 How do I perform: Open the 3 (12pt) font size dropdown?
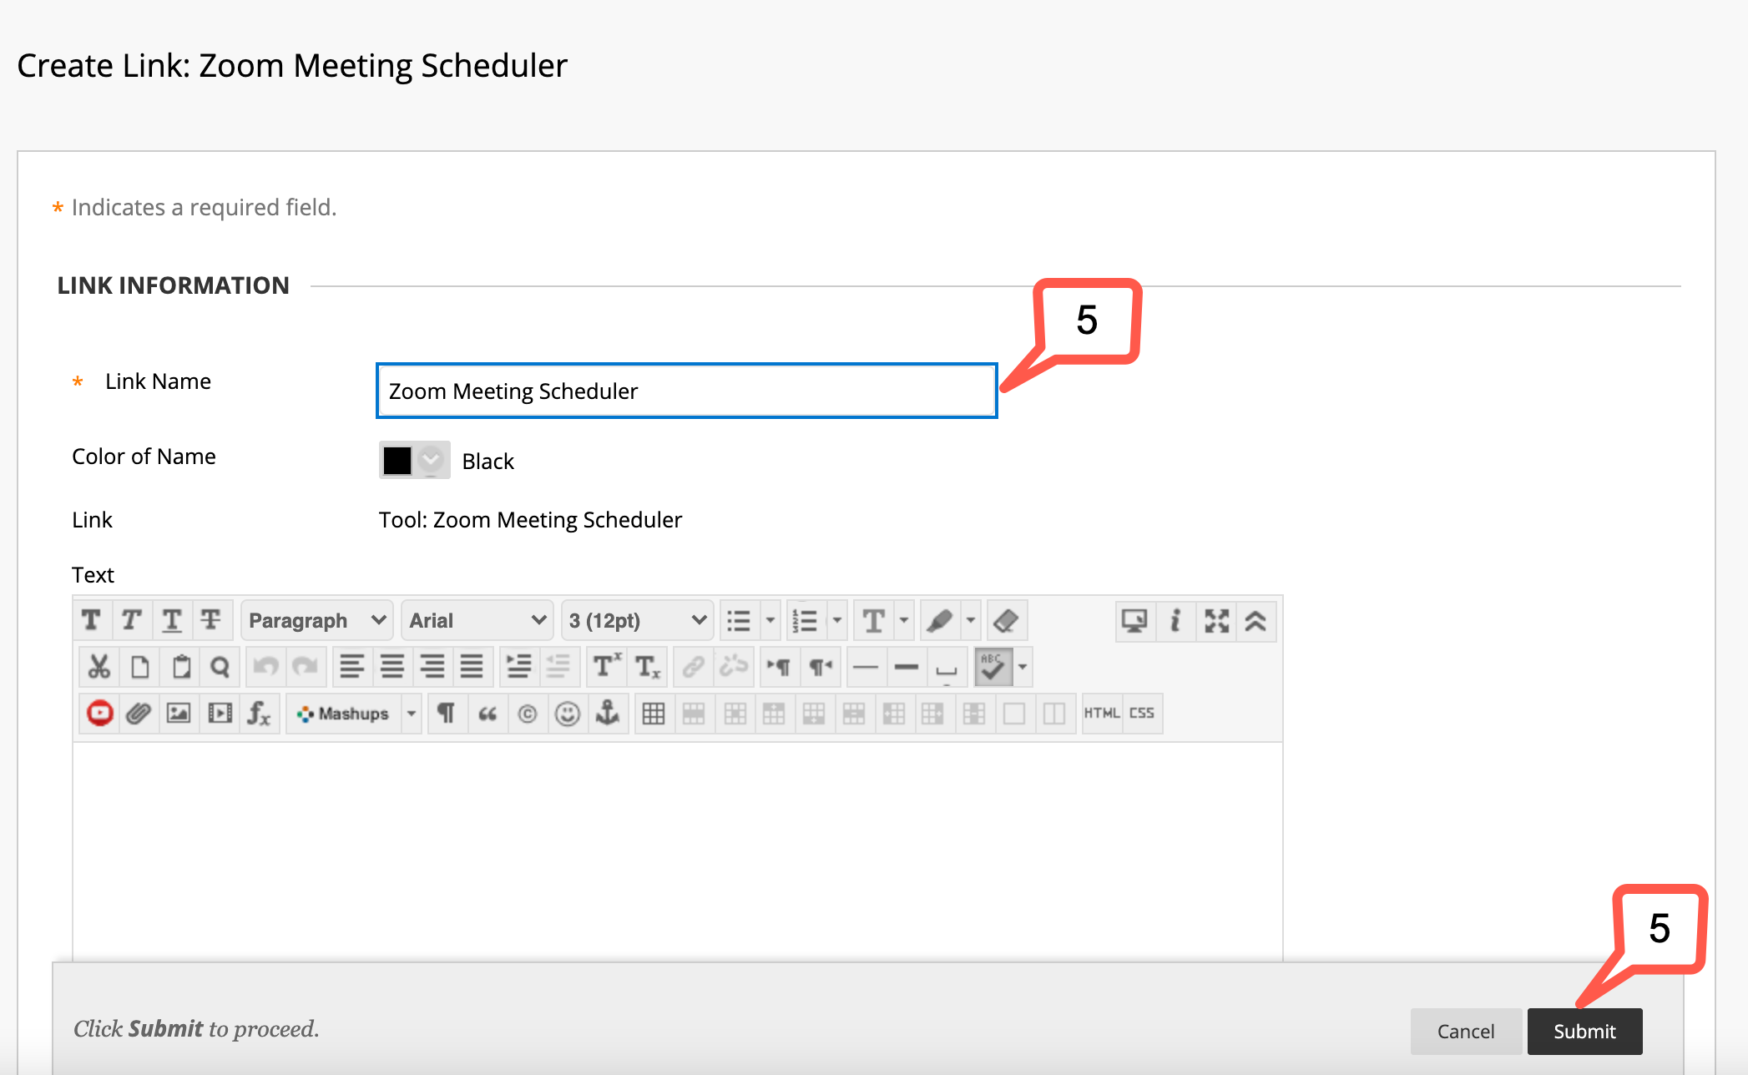[x=637, y=621]
